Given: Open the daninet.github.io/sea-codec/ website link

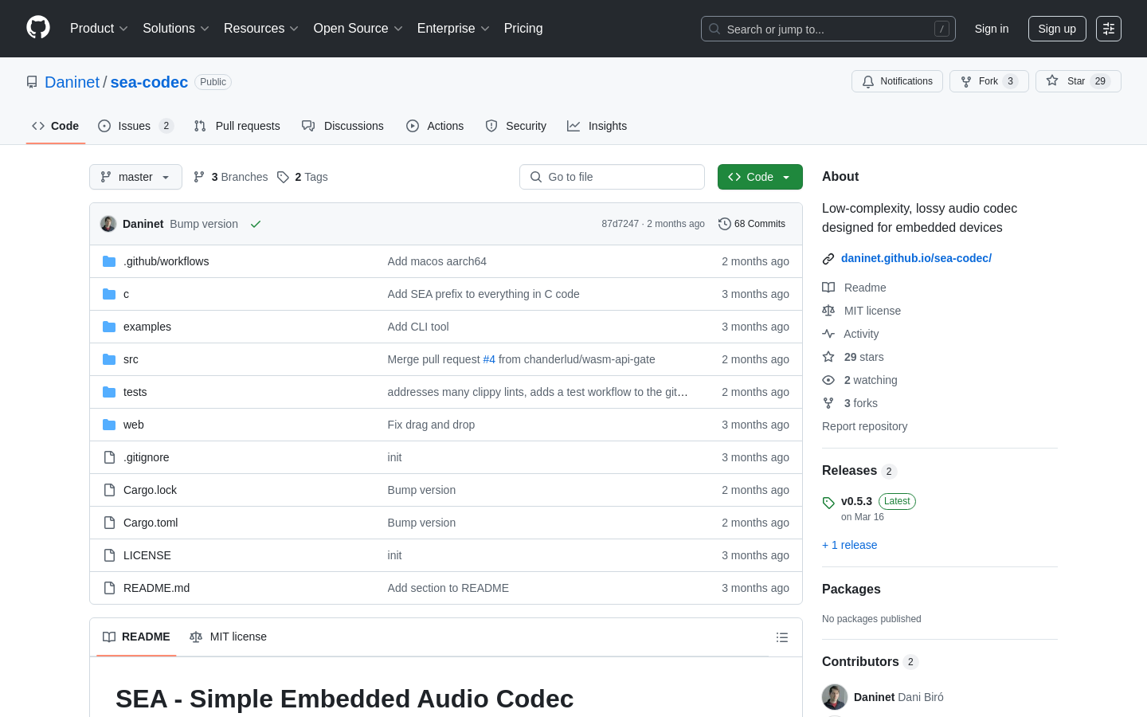Looking at the screenshot, I should [x=916, y=258].
